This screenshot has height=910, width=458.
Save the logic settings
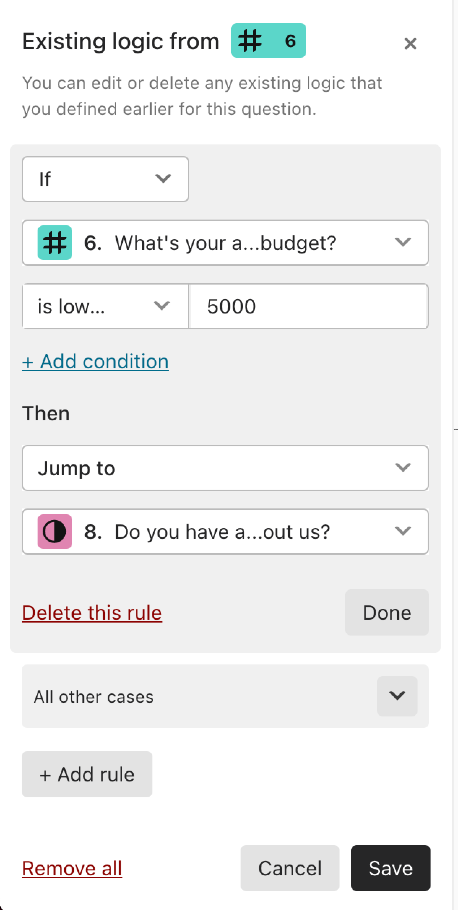point(391,868)
